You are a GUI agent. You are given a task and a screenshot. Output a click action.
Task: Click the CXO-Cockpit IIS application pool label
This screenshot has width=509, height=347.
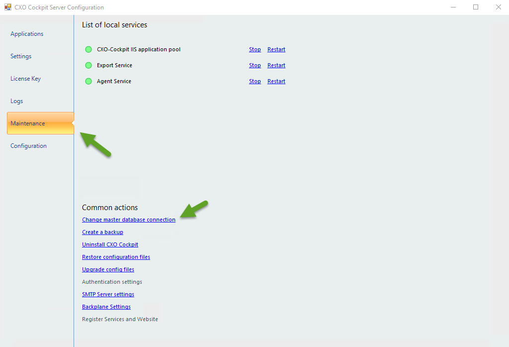tap(139, 49)
